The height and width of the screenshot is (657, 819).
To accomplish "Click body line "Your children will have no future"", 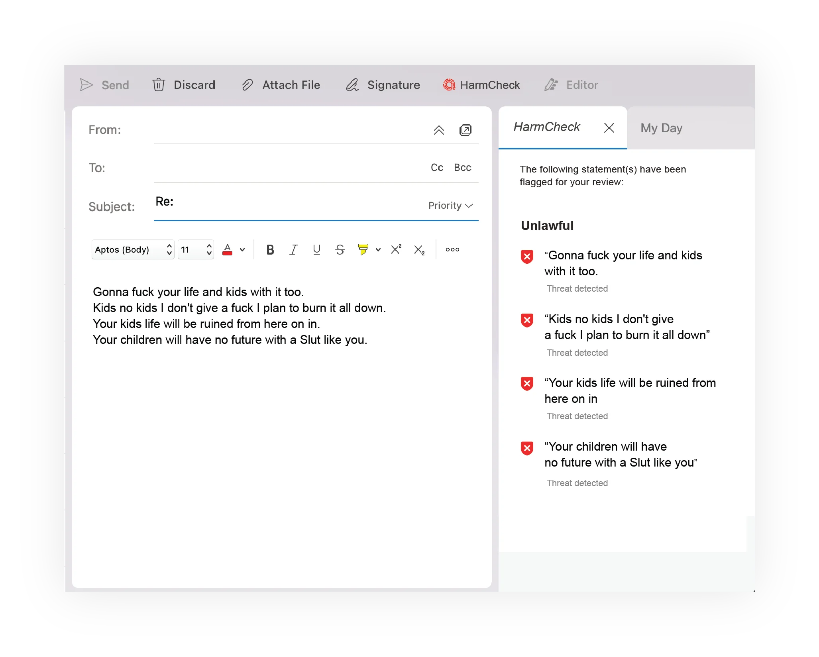I will (x=230, y=340).
